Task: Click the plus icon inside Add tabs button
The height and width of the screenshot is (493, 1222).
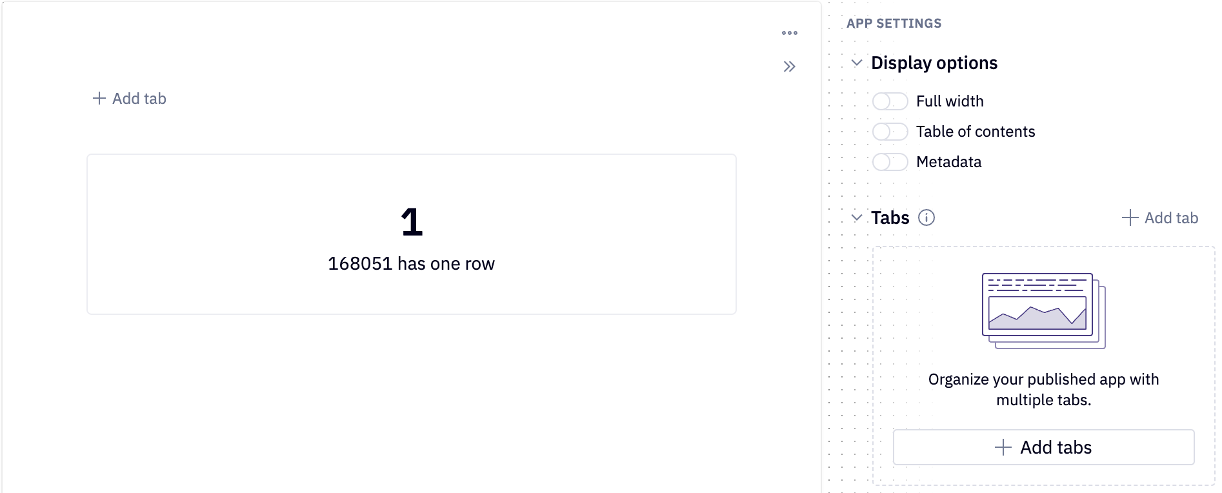Action: [x=1002, y=447]
